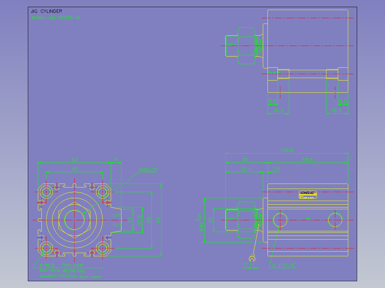The image size is (385, 288).
Task: Click the right port circle on cylinder body
Action: tap(335, 220)
